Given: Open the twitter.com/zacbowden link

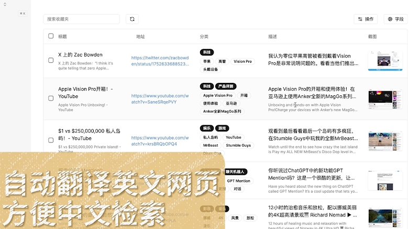Looking at the screenshot, I should (160, 61).
